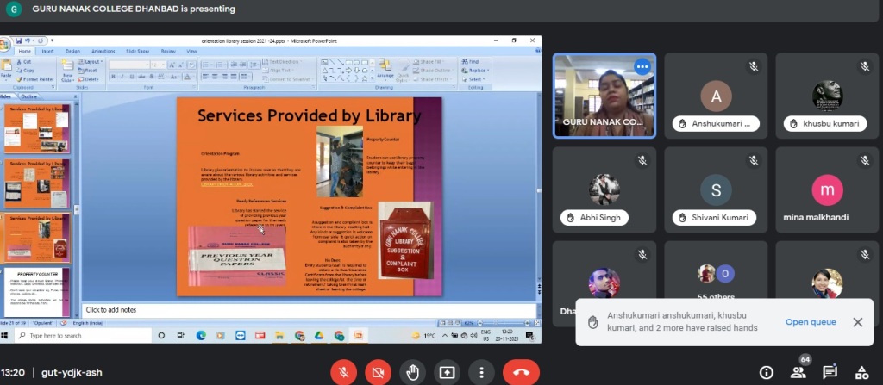Open Microsoft Edge from taskbar

coord(201,335)
